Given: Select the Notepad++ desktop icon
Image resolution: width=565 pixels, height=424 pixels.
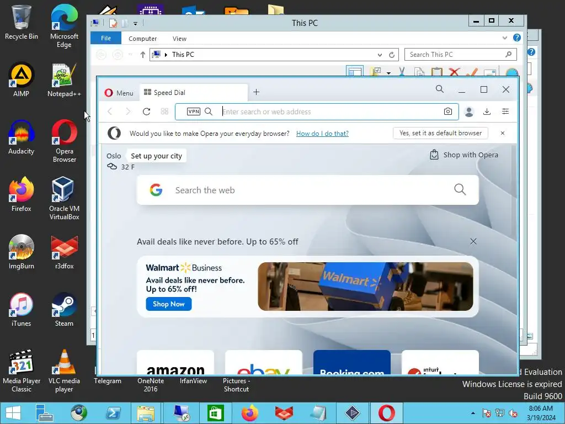Looking at the screenshot, I should [64, 79].
